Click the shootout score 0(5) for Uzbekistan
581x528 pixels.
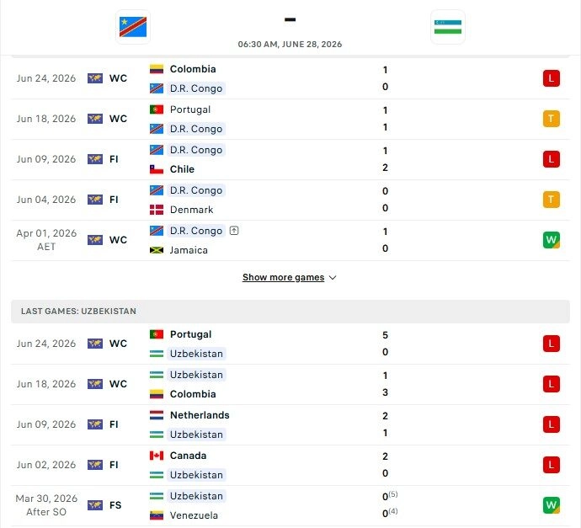pos(389,496)
